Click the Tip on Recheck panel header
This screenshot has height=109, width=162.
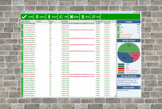tap(129, 76)
